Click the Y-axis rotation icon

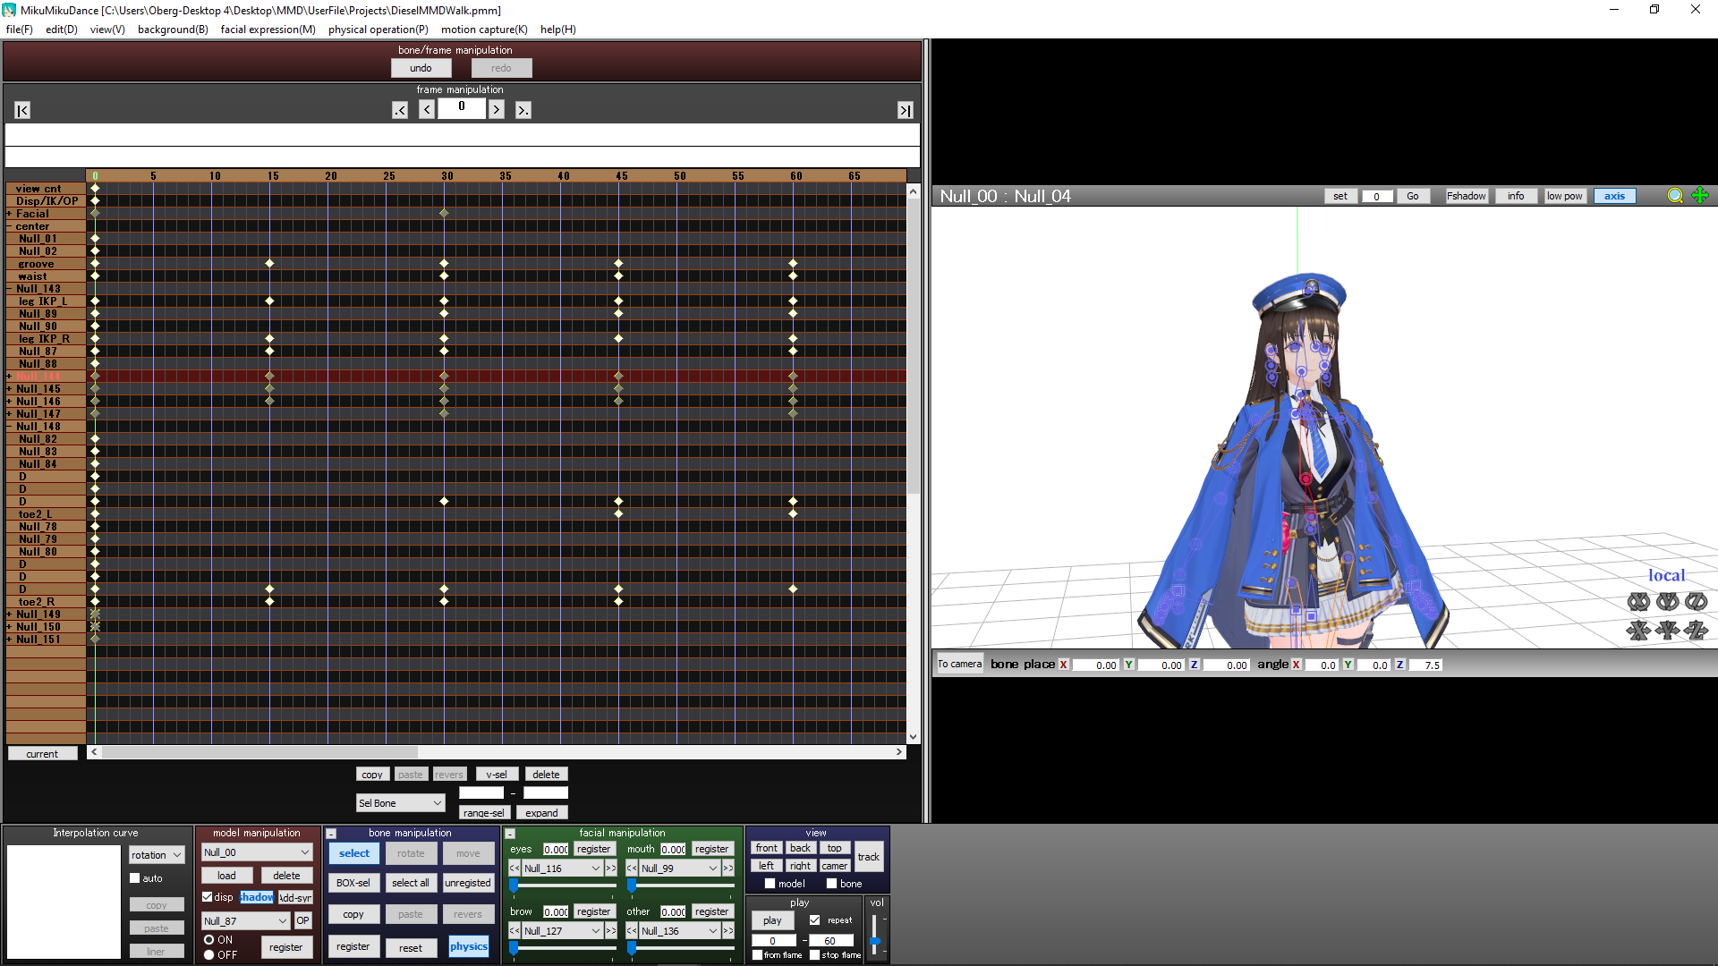click(1667, 602)
